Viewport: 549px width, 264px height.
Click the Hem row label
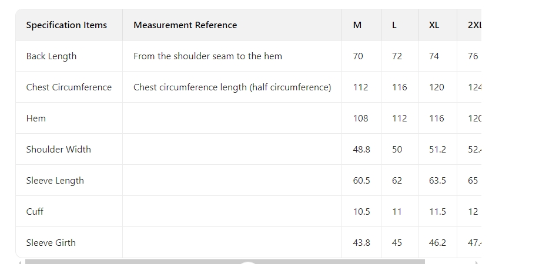pyautogui.click(x=36, y=119)
